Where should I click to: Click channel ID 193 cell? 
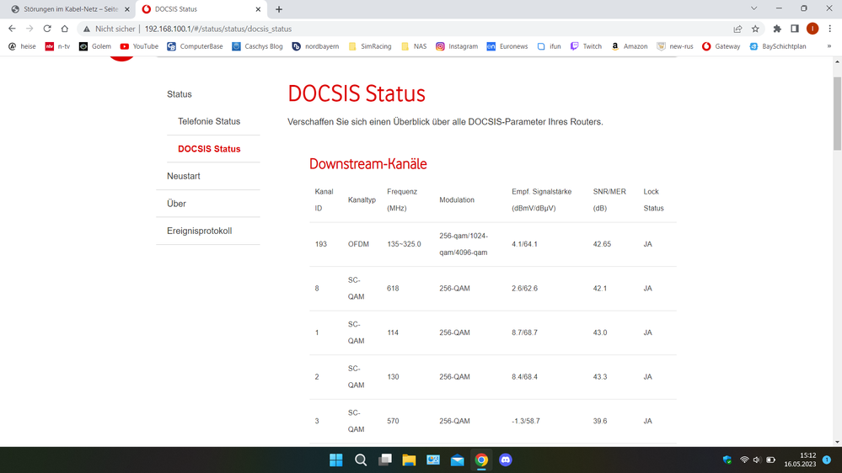tap(320, 244)
